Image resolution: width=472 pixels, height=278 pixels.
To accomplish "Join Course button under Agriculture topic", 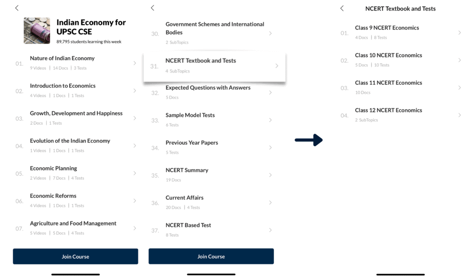I will click(76, 257).
